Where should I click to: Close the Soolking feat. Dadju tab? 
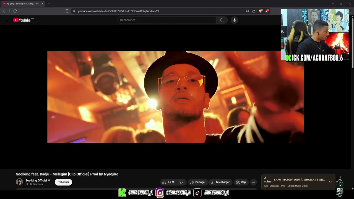[42, 4]
